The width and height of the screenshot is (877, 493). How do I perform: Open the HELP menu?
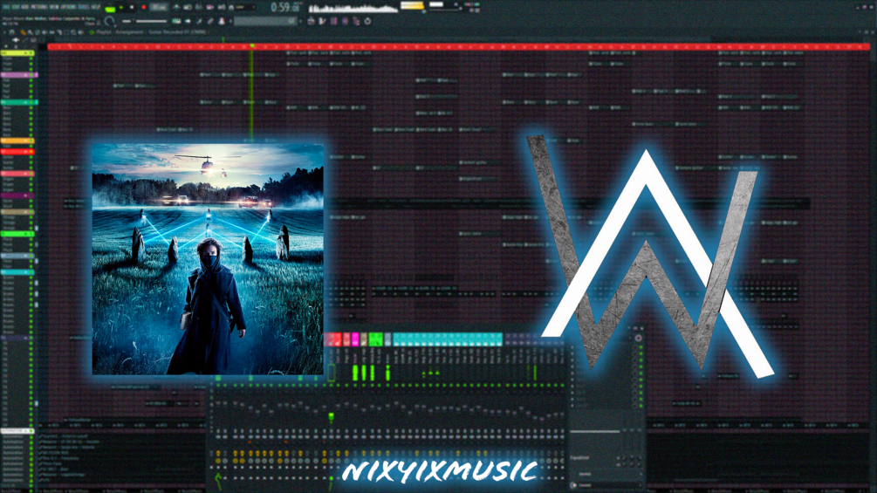94,7
